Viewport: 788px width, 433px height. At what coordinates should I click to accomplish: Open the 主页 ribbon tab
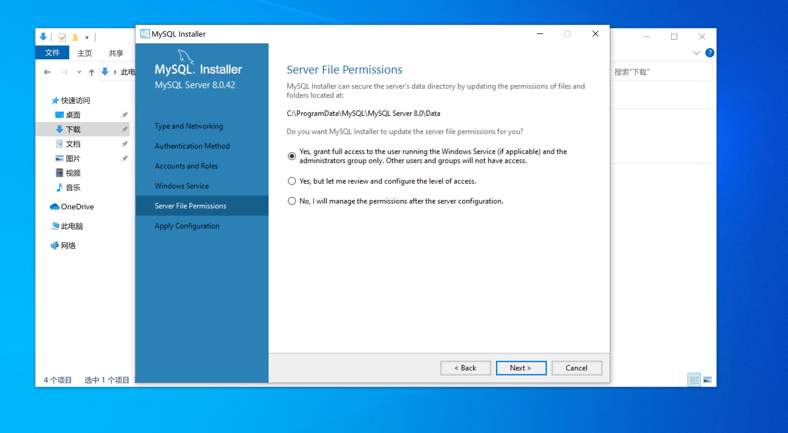pyautogui.click(x=85, y=53)
